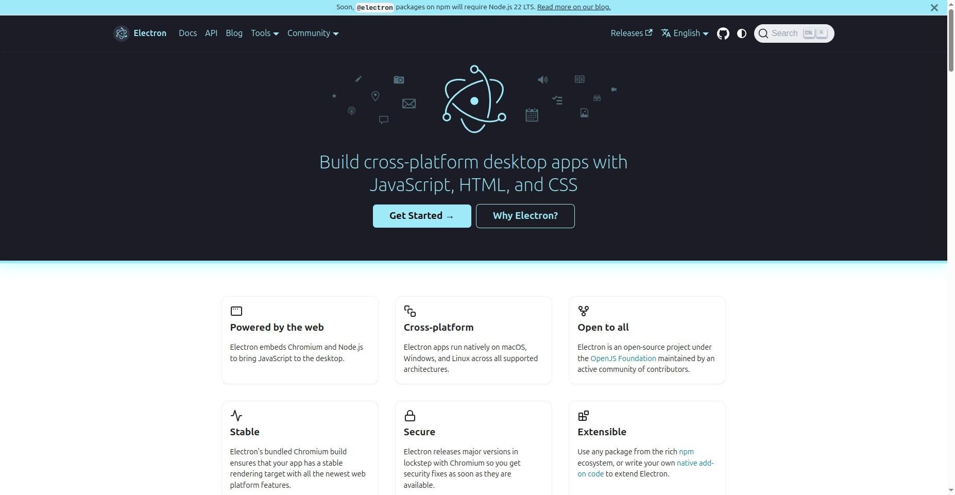Expand the Community dropdown menu
Image resolution: width=955 pixels, height=495 pixels.
[313, 33]
